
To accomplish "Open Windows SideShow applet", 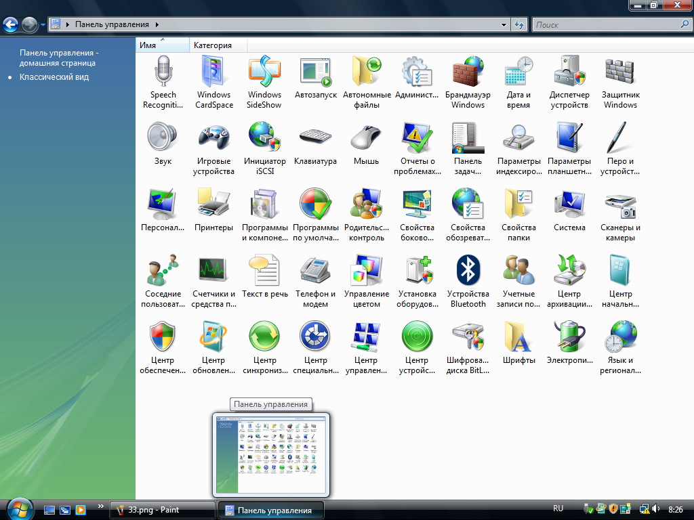I will (264, 72).
